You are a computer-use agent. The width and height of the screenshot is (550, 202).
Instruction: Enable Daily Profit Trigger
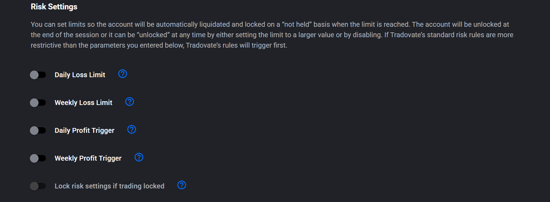[38, 130]
